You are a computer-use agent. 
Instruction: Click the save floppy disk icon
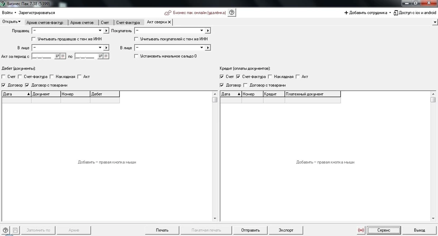[15, 230]
